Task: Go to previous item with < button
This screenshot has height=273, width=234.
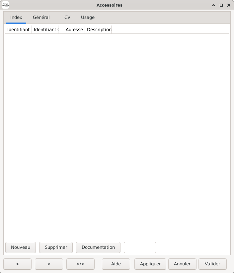Action: 18,264
